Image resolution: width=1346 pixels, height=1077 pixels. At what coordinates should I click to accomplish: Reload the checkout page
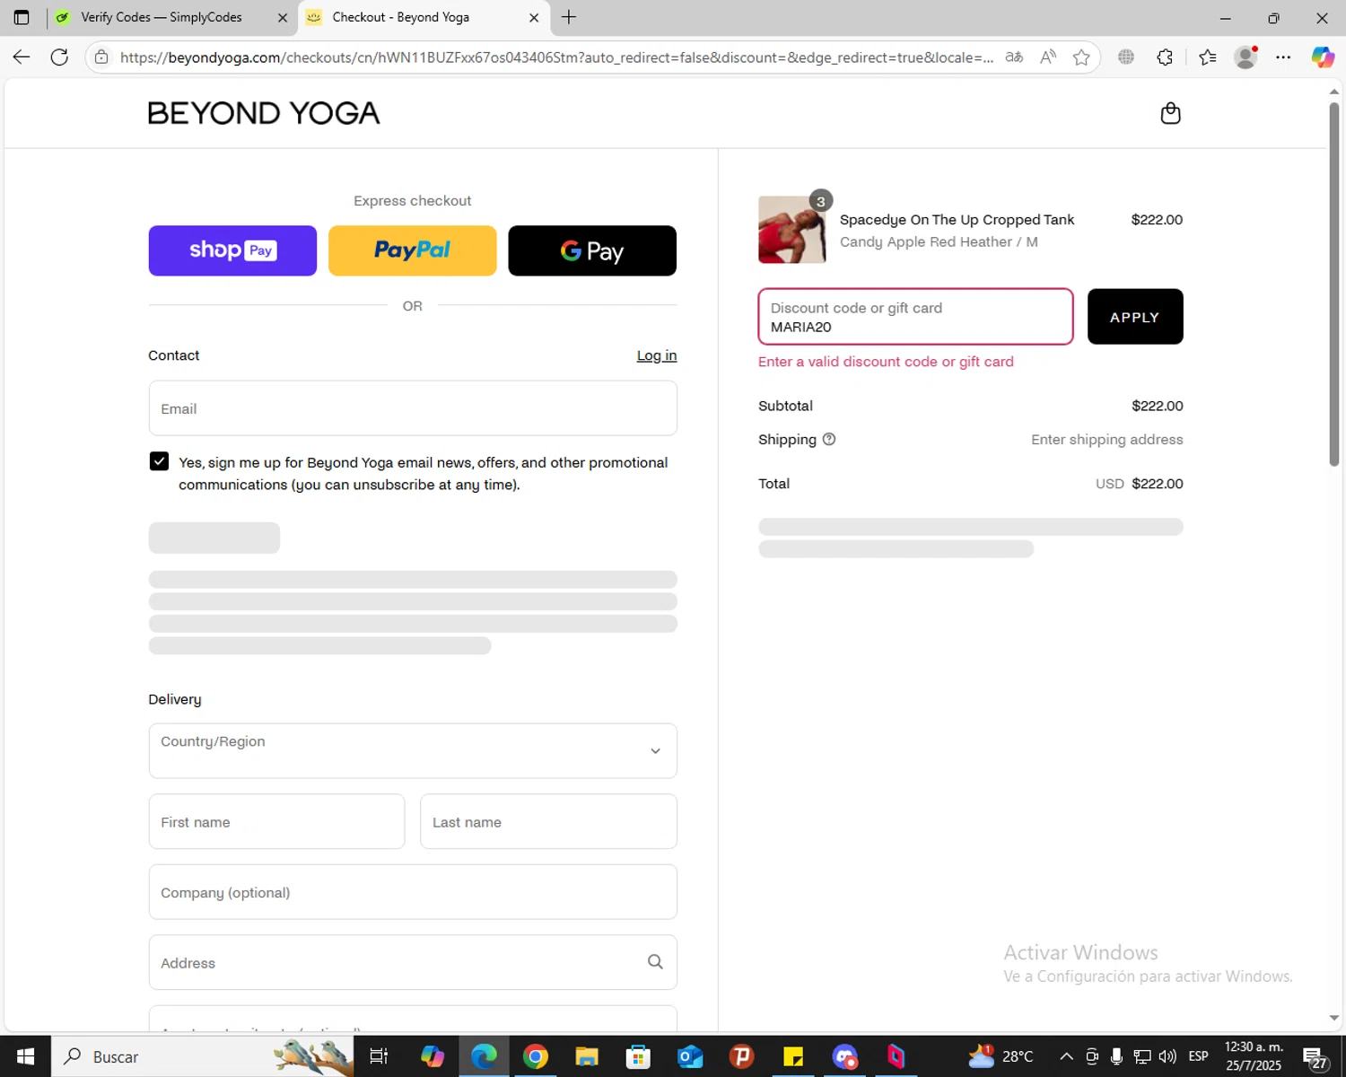(x=59, y=57)
